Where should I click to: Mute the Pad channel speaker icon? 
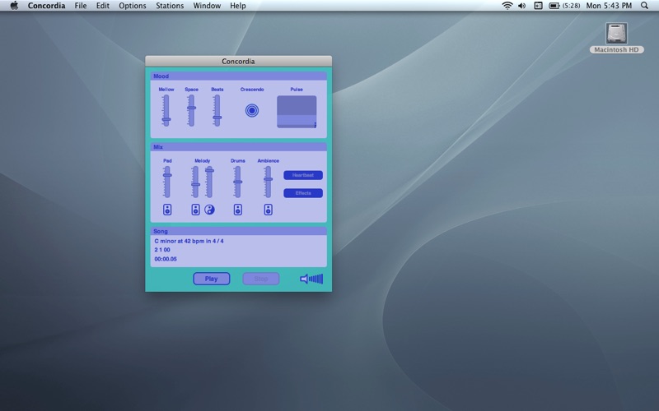pyautogui.click(x=167, y=210)
